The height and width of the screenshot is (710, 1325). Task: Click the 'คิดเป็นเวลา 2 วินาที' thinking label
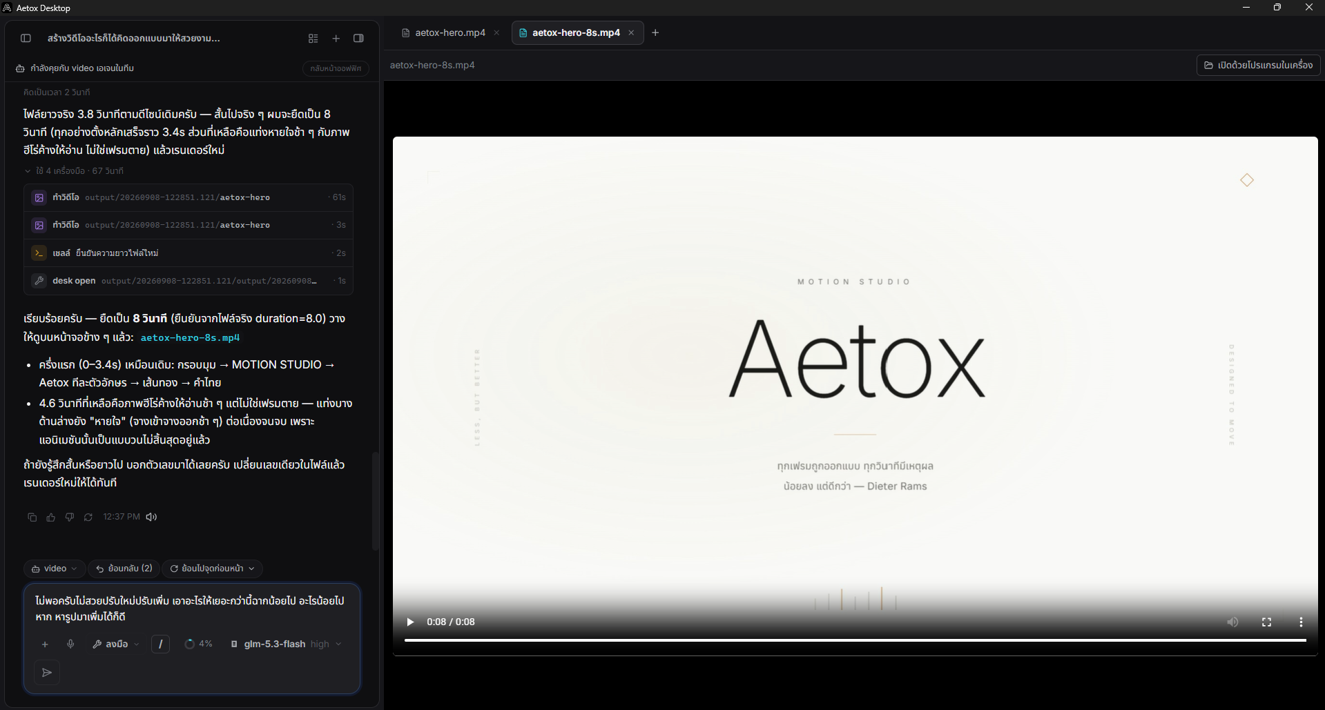click(57, 92)
